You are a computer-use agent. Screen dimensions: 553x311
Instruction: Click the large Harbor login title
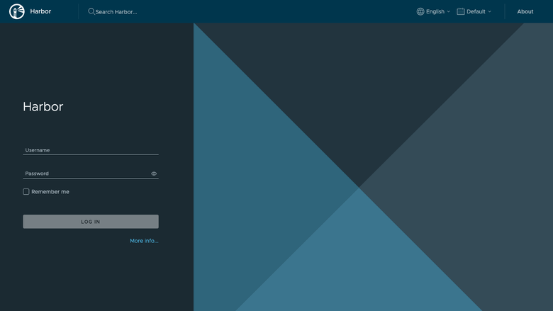[x=43, y=107]
